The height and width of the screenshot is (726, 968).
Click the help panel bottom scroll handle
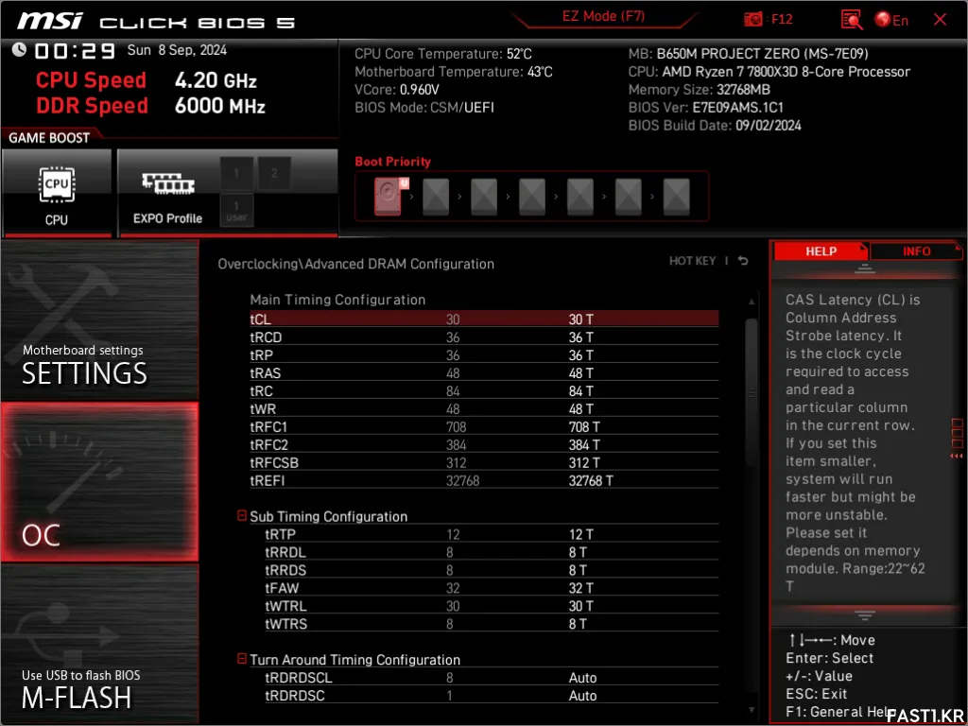click(x=864, y=614)
